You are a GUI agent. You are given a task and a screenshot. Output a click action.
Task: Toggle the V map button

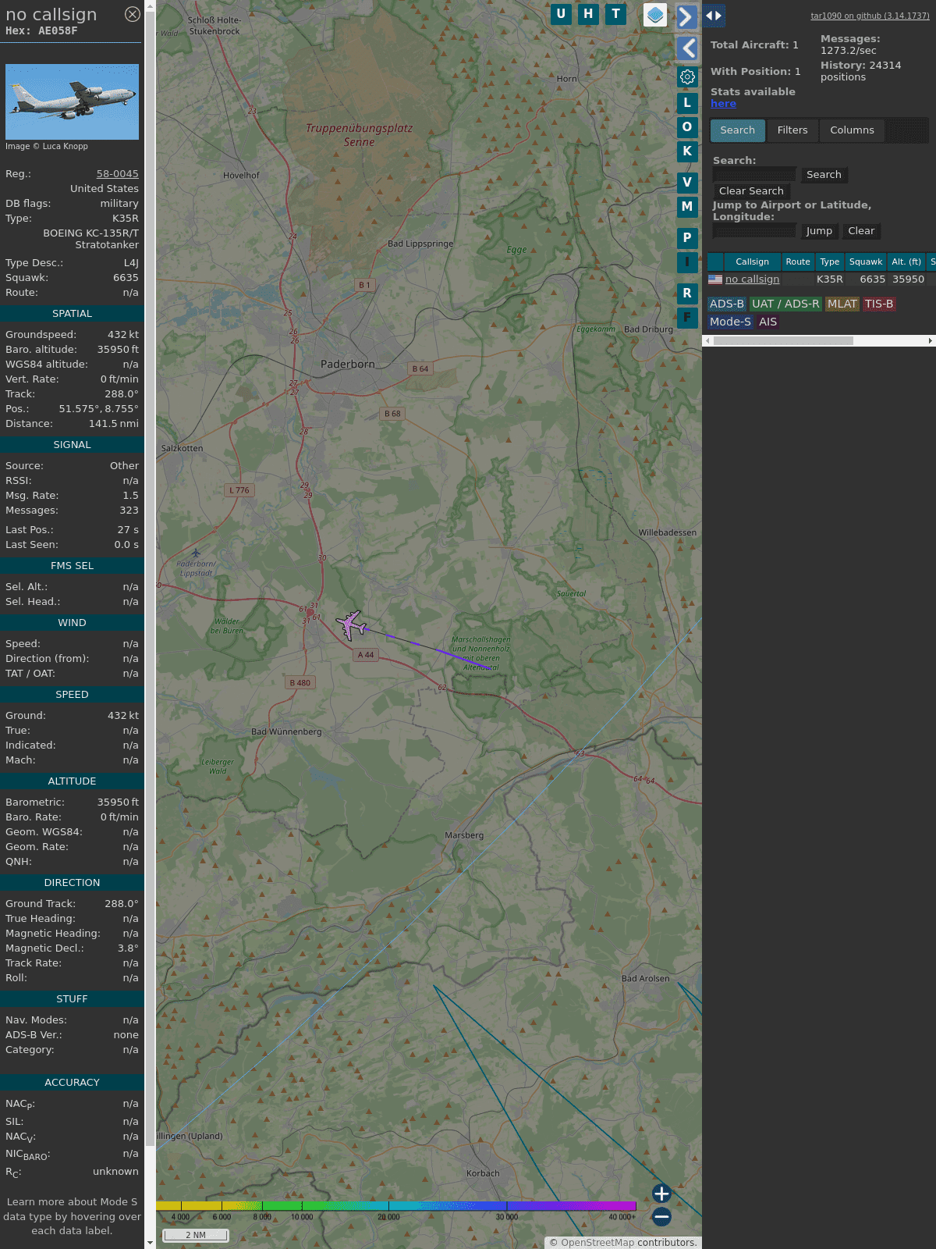(687, 183)
